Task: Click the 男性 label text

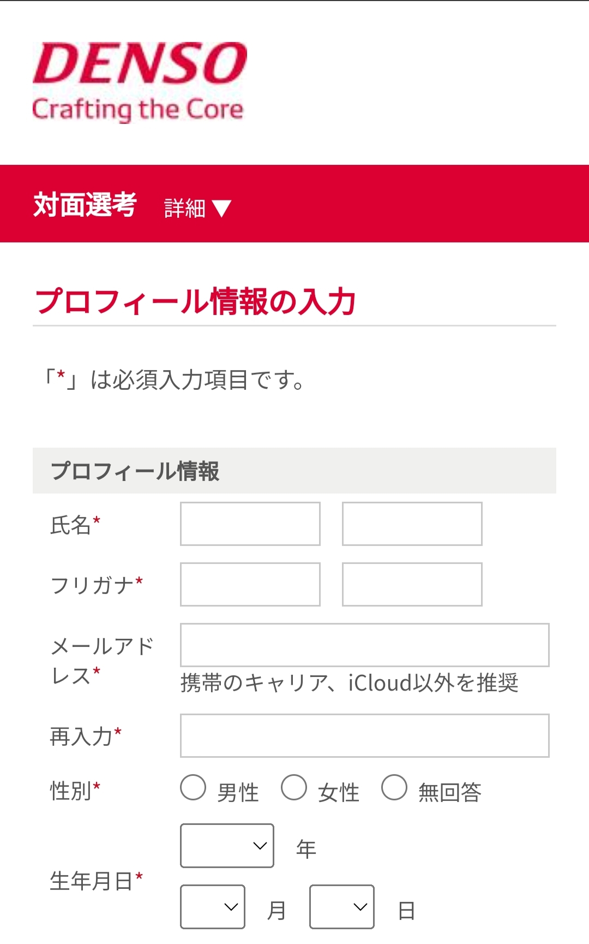Action: point(238,792)
